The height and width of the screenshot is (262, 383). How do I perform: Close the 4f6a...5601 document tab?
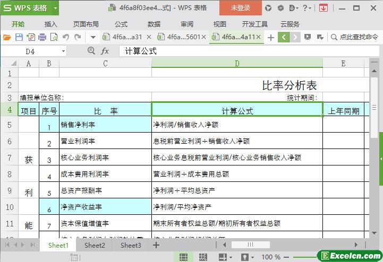[x=203, y=37]
